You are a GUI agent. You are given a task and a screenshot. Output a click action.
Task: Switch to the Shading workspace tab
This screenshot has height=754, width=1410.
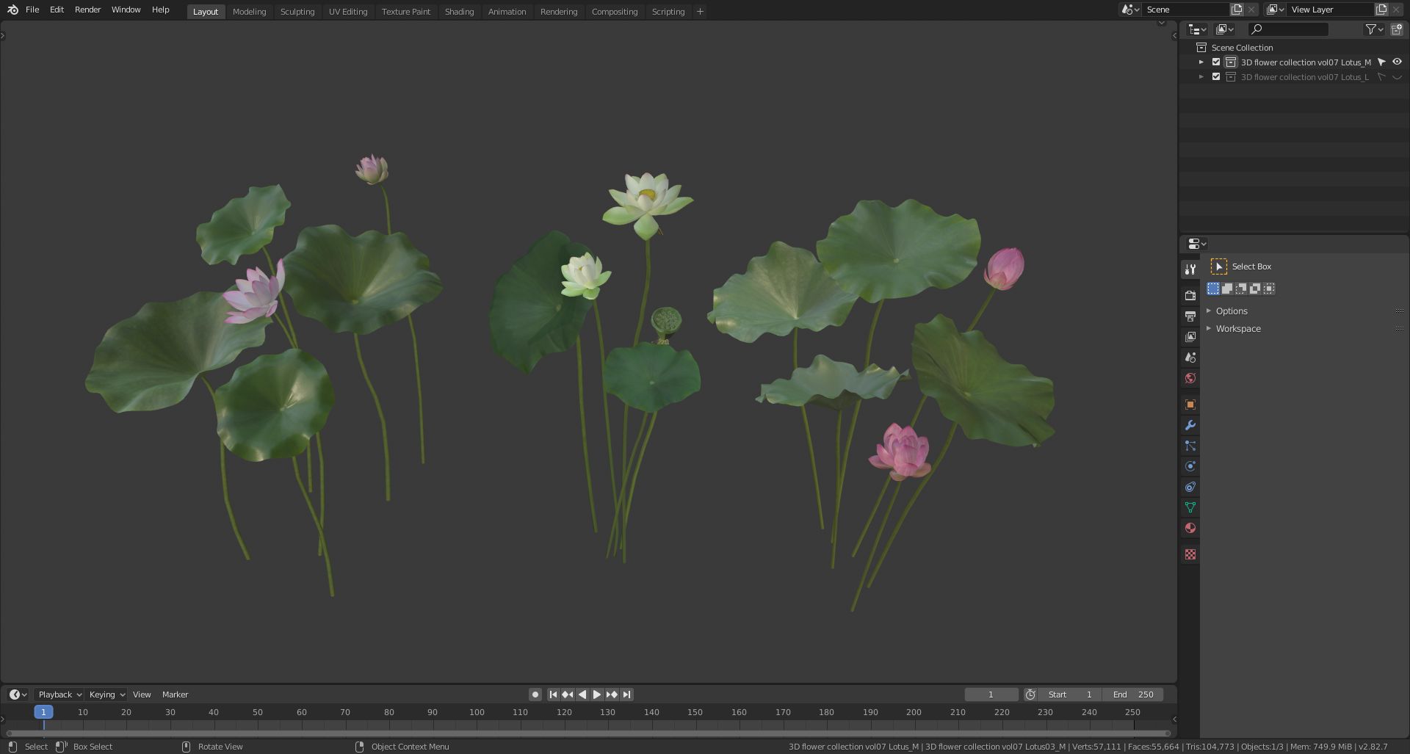point(459,12)
